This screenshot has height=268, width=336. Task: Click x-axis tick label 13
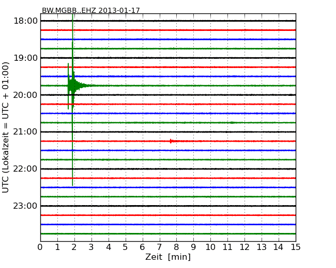(262, 247)
